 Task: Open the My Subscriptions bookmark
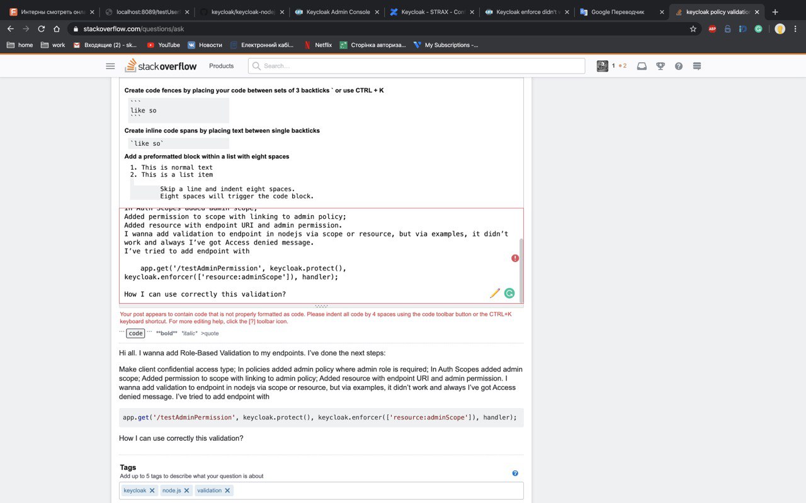(445, 45)
